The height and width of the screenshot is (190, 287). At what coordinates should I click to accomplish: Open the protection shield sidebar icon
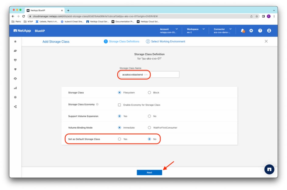click(x=16, y=69)
